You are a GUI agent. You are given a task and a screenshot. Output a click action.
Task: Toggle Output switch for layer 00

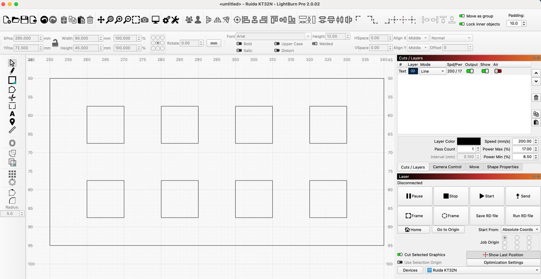pyautogui.click(x=470, y=71)
